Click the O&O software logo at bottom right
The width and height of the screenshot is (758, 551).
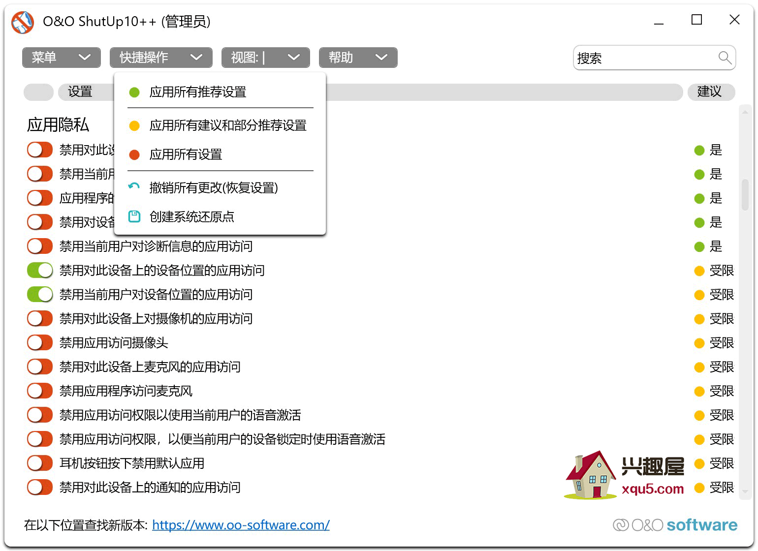pyautogui.click(x=675, y=525)
